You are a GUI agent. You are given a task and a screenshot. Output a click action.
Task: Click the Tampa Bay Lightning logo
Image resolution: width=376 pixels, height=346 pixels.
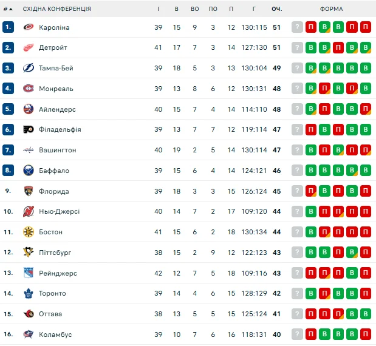(29, 68)
